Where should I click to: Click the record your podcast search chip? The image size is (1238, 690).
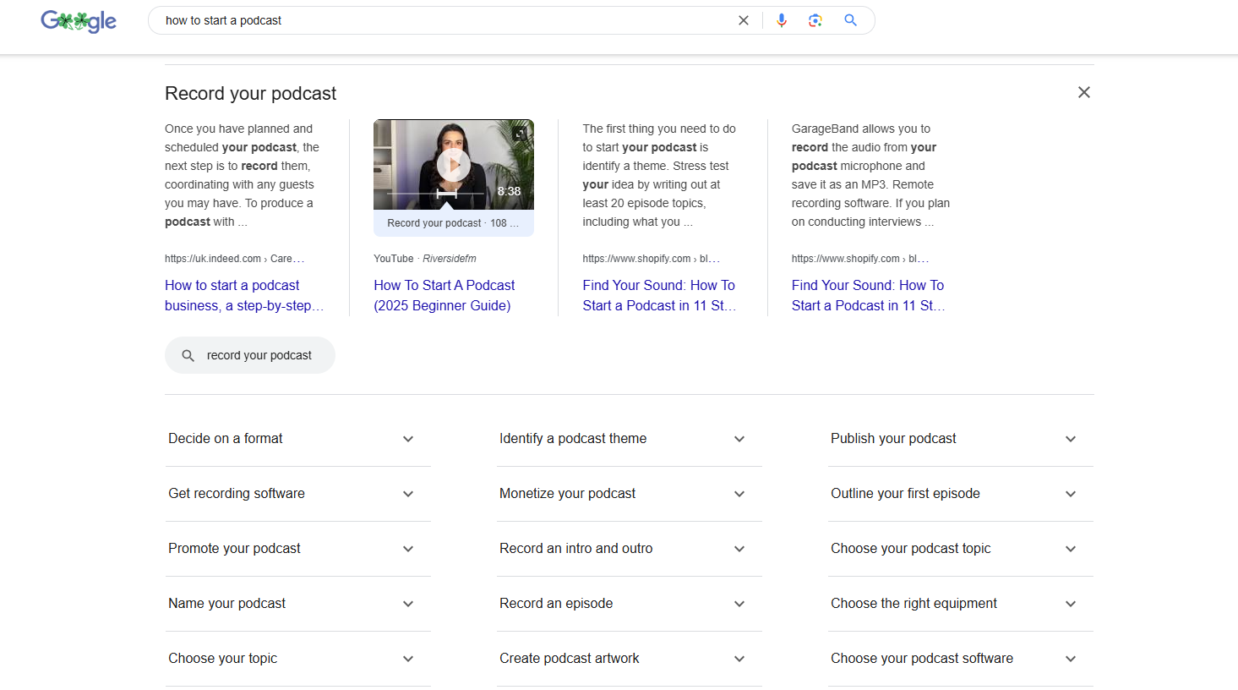click(x=250, y=355)
